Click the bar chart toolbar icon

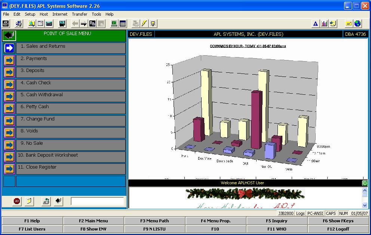point(324,23)
